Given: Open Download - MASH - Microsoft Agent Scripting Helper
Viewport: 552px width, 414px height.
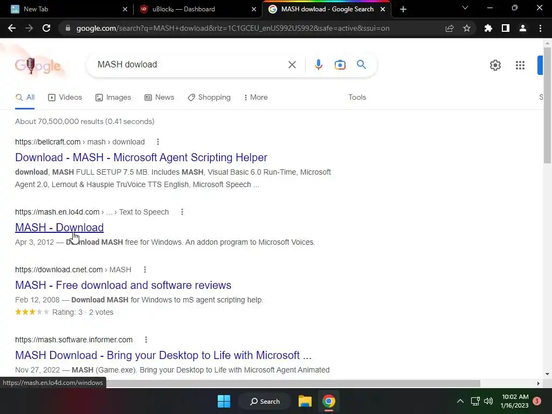Looking at the screenshot, I should click(x=141, y=157).
